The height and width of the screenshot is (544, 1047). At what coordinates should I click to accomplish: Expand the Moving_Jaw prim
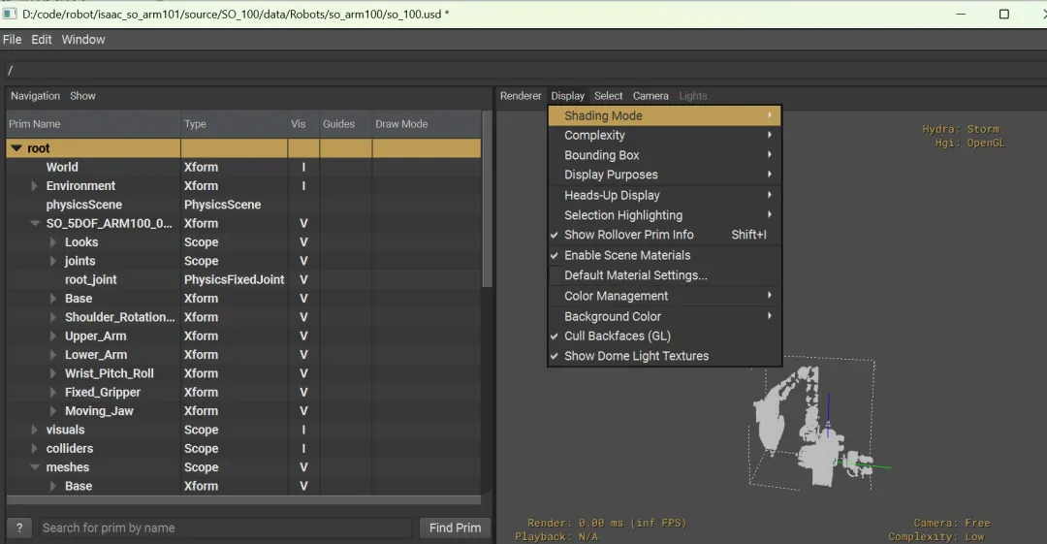[52, 410]
